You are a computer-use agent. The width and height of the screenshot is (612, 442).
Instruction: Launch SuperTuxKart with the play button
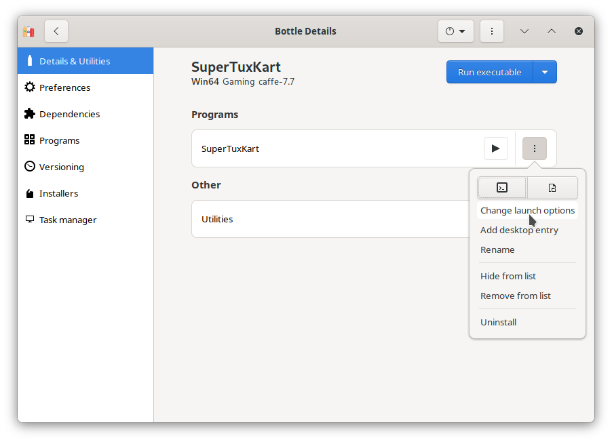coord(496,148)
